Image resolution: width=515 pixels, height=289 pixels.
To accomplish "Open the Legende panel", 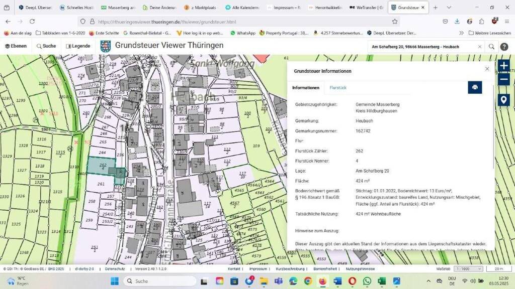I will (78, 46).
